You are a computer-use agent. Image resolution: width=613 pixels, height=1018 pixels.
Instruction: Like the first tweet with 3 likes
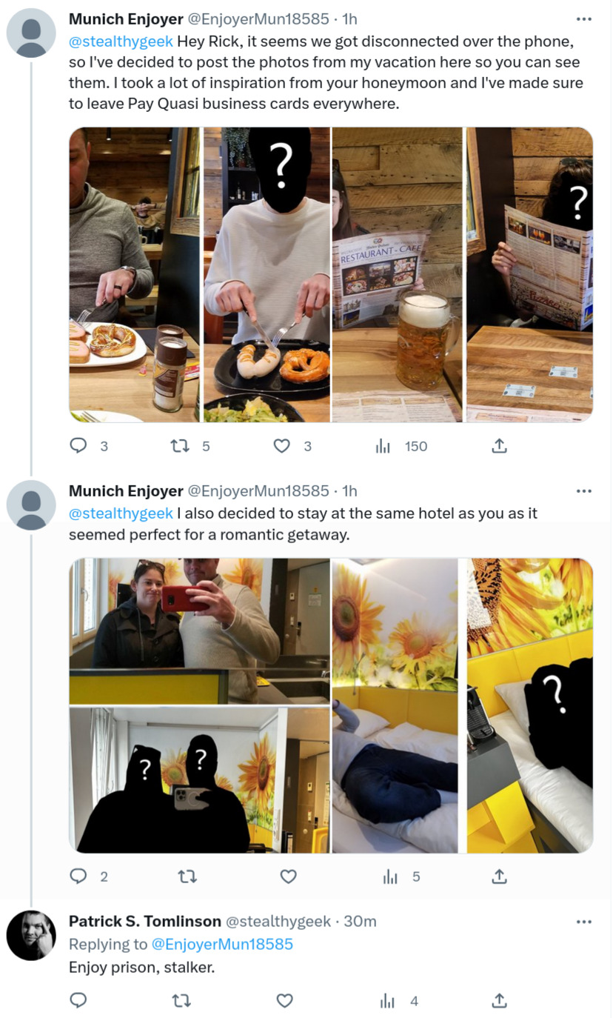click(282, 445)
